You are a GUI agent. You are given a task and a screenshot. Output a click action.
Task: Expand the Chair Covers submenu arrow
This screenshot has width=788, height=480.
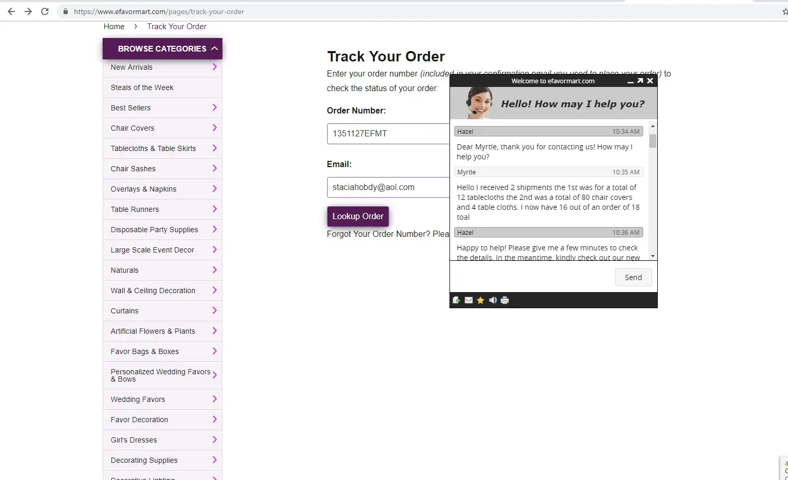(x=215, y=128)
